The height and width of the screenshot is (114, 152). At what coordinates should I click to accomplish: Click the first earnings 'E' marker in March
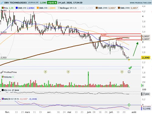[45, 72]
